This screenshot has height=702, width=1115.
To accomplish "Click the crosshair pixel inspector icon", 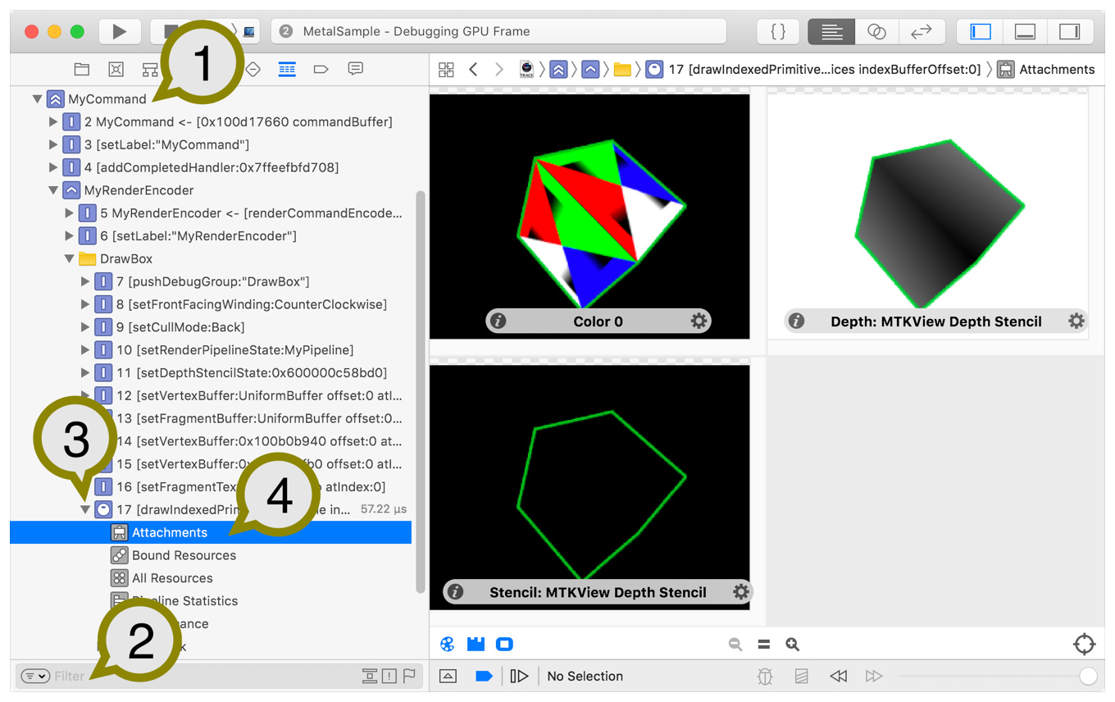I will point(1084,645).
